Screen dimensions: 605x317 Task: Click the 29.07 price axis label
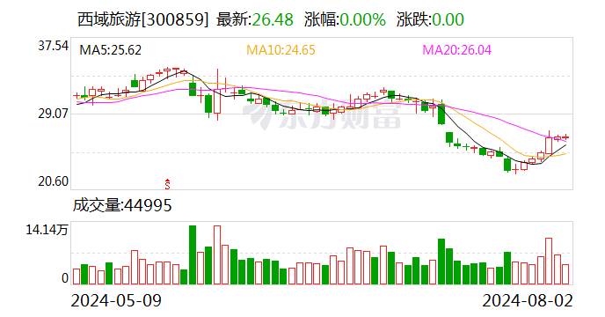point(54,114)
